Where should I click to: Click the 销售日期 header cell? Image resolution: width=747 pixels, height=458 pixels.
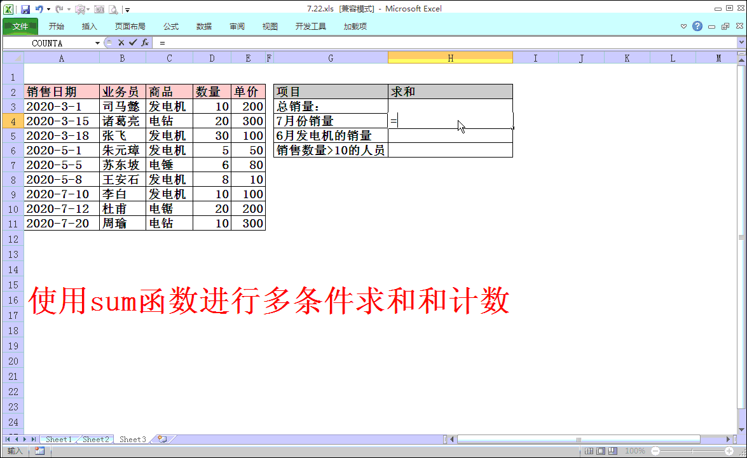tap(62, 91)
